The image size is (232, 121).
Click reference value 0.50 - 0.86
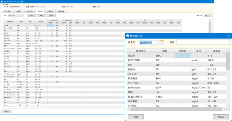point(213,83)
